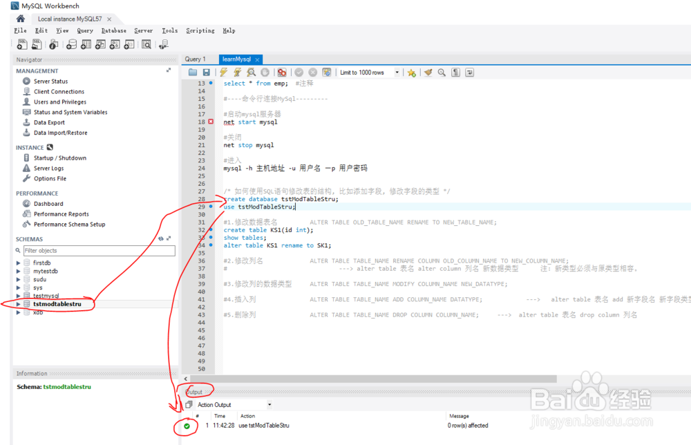Click the schema Filter objects field
The height and width of the screenshot is (445, 691).
click(x=99, y=251)
